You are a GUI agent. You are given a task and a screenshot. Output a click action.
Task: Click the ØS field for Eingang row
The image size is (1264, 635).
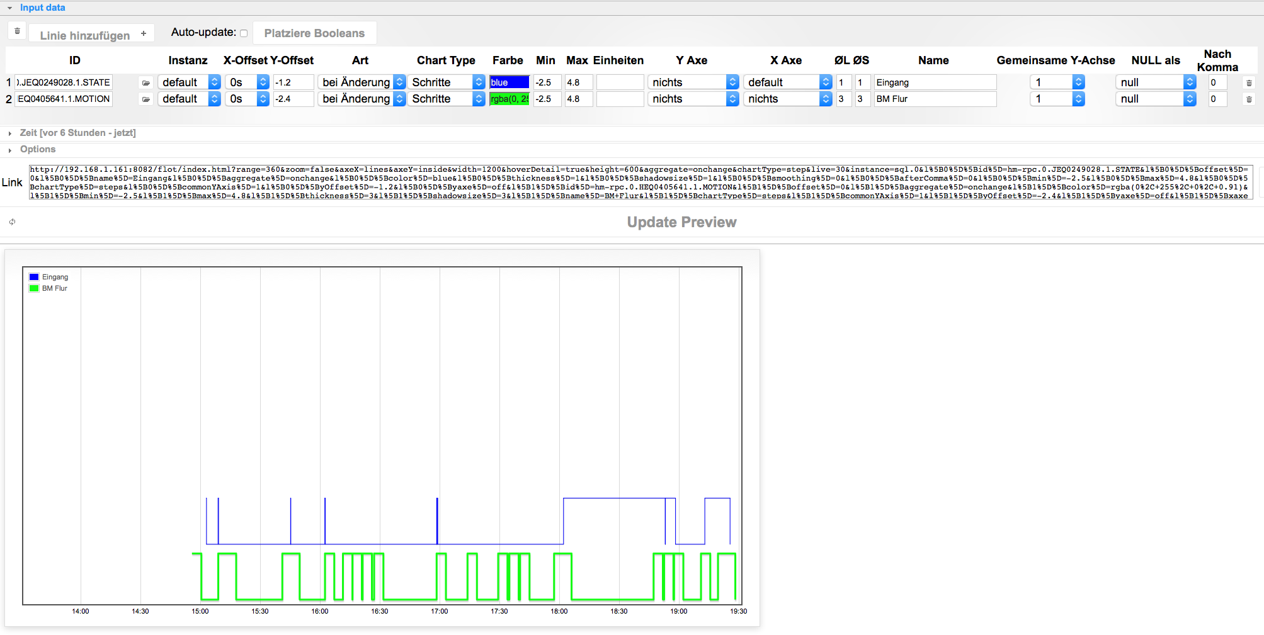point(863,82)
